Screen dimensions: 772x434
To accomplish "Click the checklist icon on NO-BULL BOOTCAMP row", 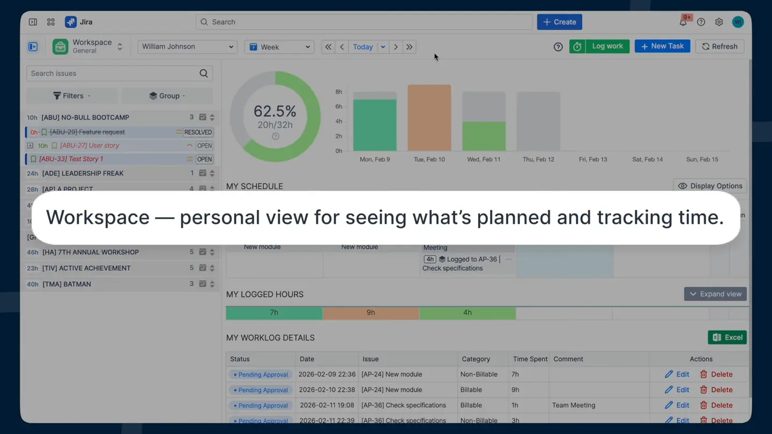I will pyautogui.click(x=203, y=117).
